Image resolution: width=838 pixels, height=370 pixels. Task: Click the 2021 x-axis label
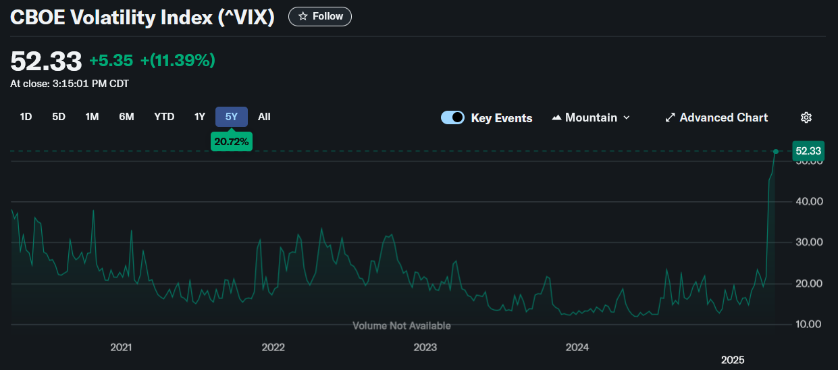pyautogui.click(x=121, y=348)
